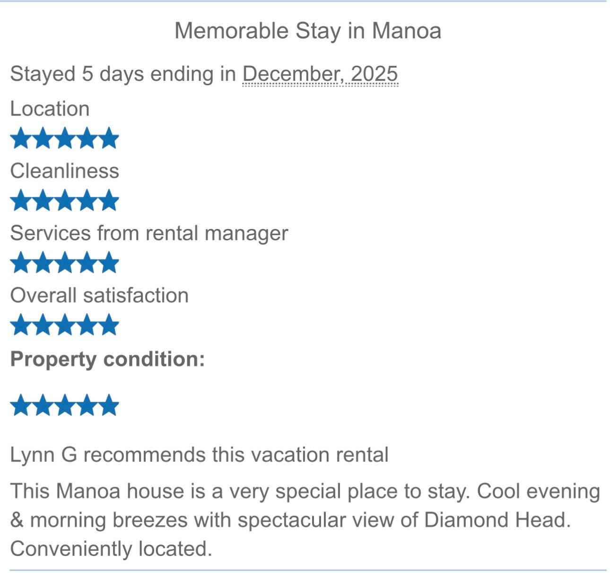
Task: Click the Property condition heading
Action: pos(107,359)
